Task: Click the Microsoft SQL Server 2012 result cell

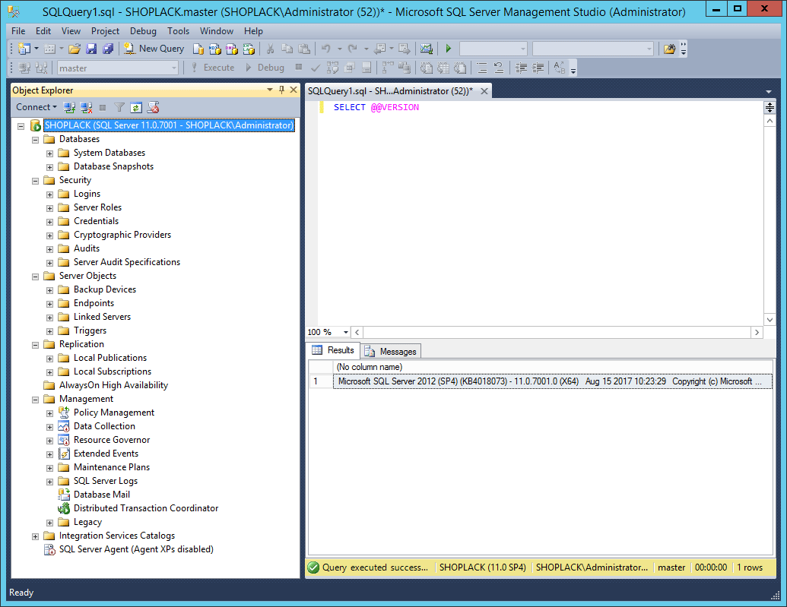Action: [x=553, y=381]
